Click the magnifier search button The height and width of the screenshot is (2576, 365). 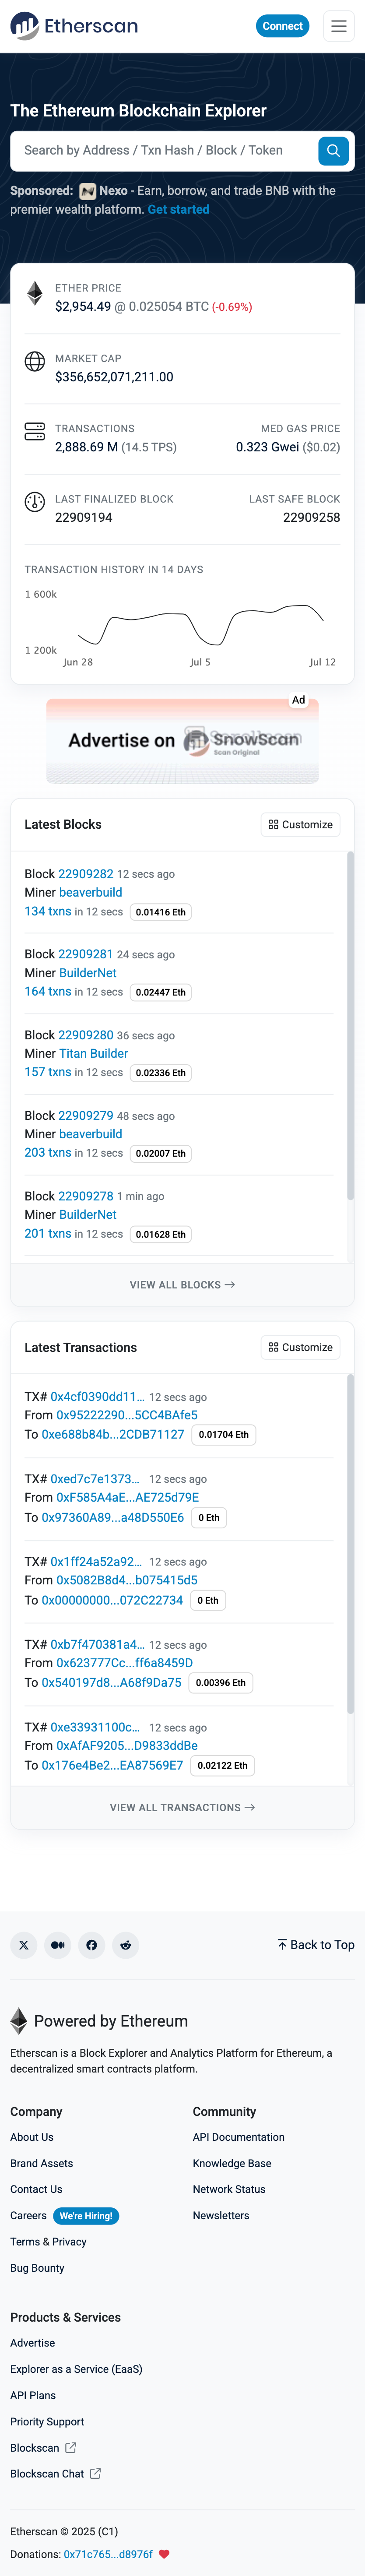coord(333,151)
